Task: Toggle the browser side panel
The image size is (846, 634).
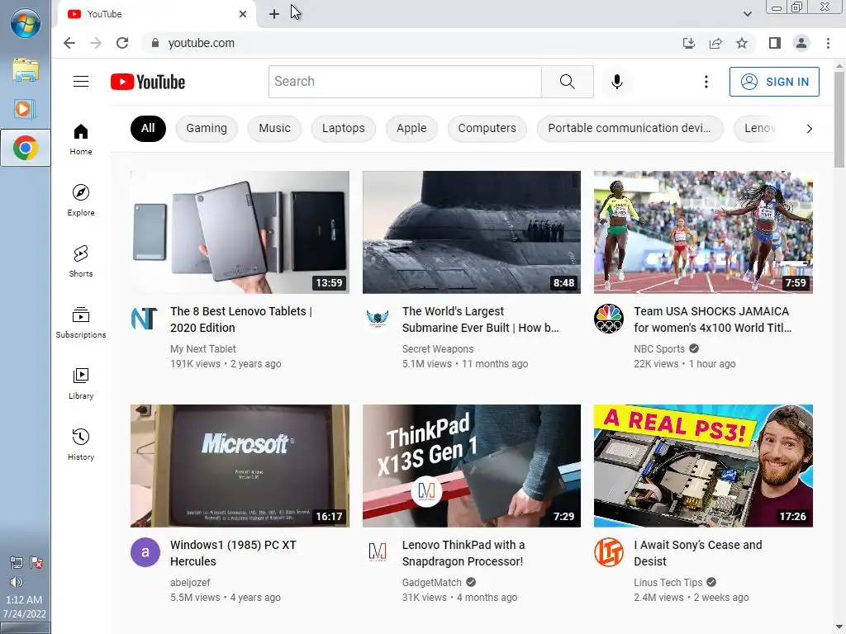Action: coord(775,43)
